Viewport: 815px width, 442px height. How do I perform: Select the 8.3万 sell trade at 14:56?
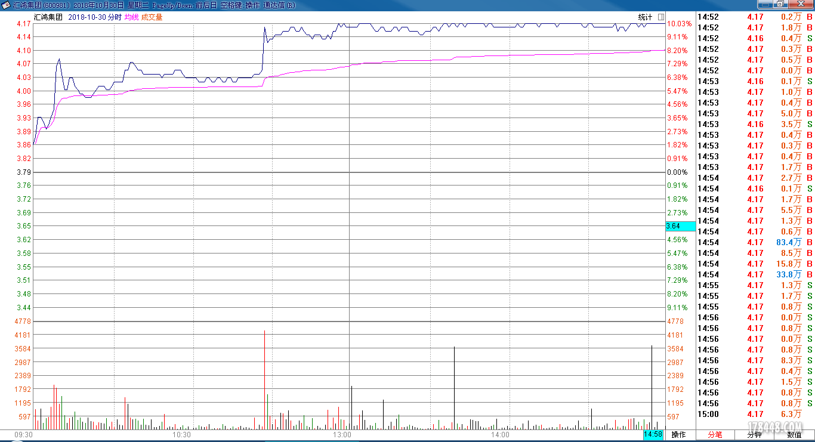click(x=755, y=360)
